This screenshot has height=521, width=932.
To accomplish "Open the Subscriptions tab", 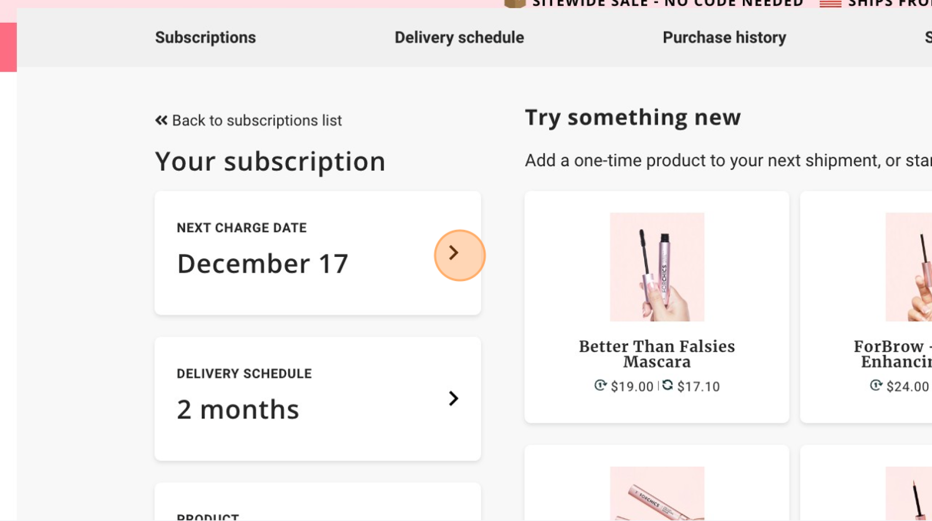I will (205, 37).
